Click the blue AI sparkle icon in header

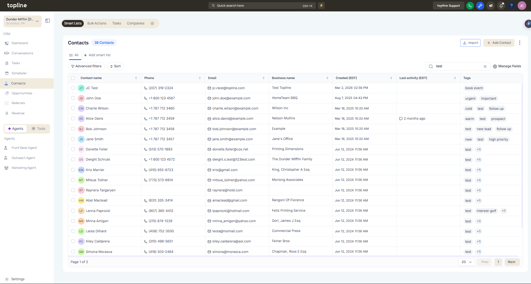pyautogui.click(x=480, y=6)
